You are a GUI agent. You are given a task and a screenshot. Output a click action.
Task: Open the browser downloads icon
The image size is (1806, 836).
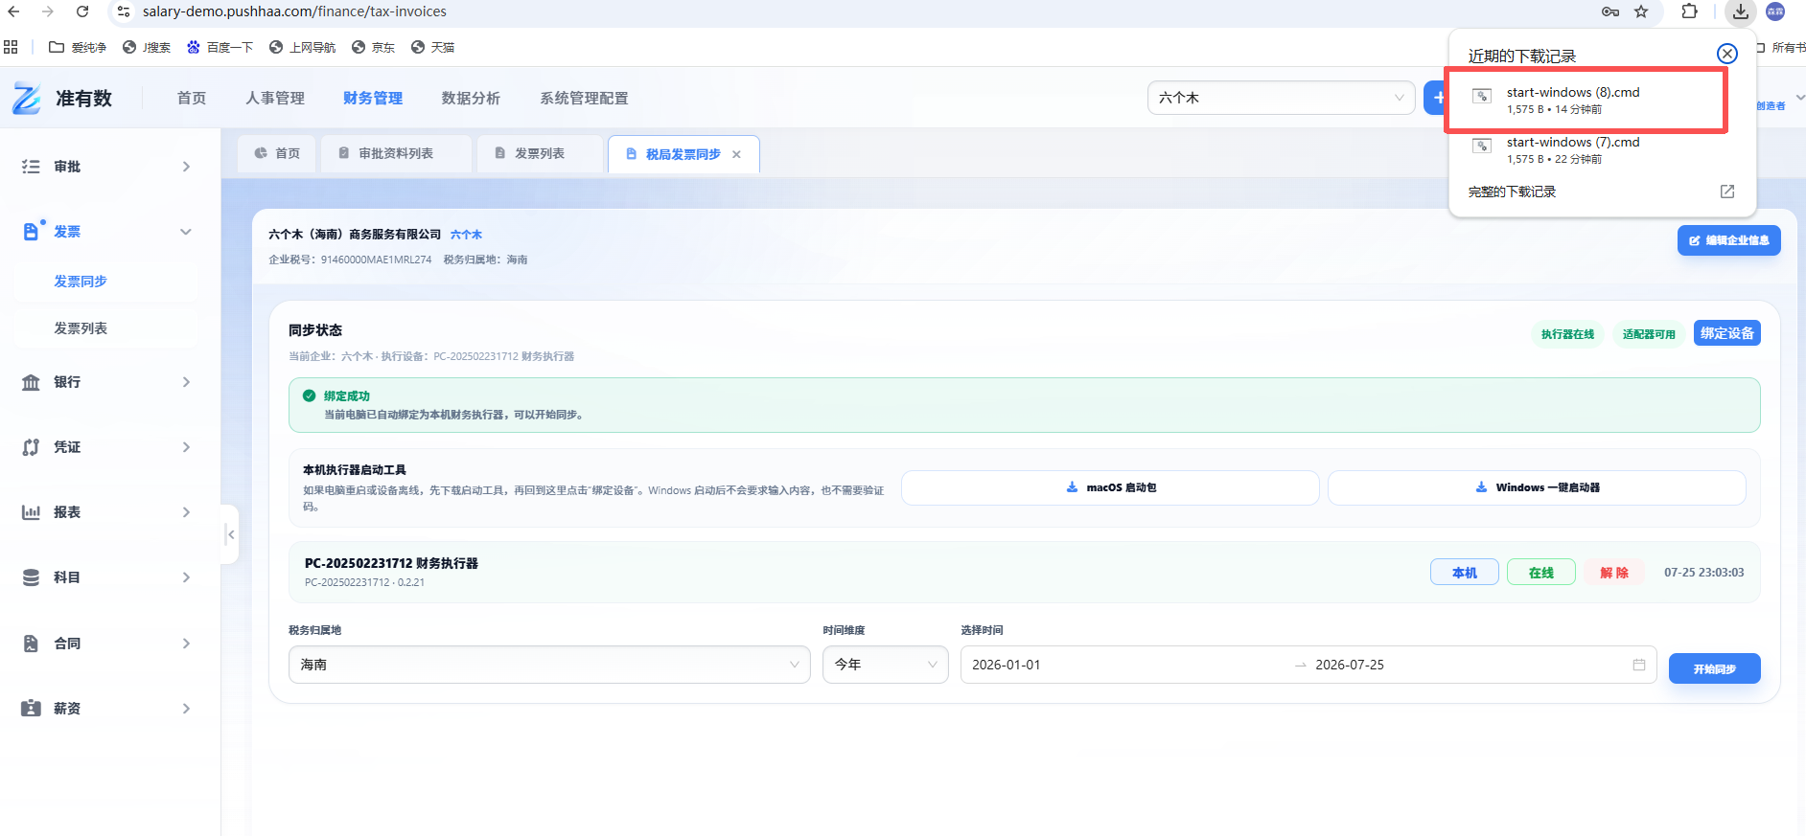click(1740, 11)
